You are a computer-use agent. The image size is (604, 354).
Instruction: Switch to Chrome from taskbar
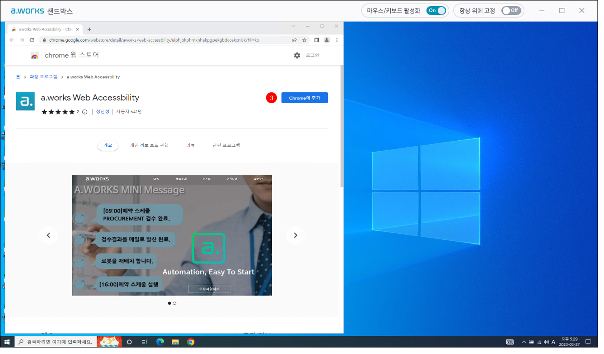coord(191,342)
